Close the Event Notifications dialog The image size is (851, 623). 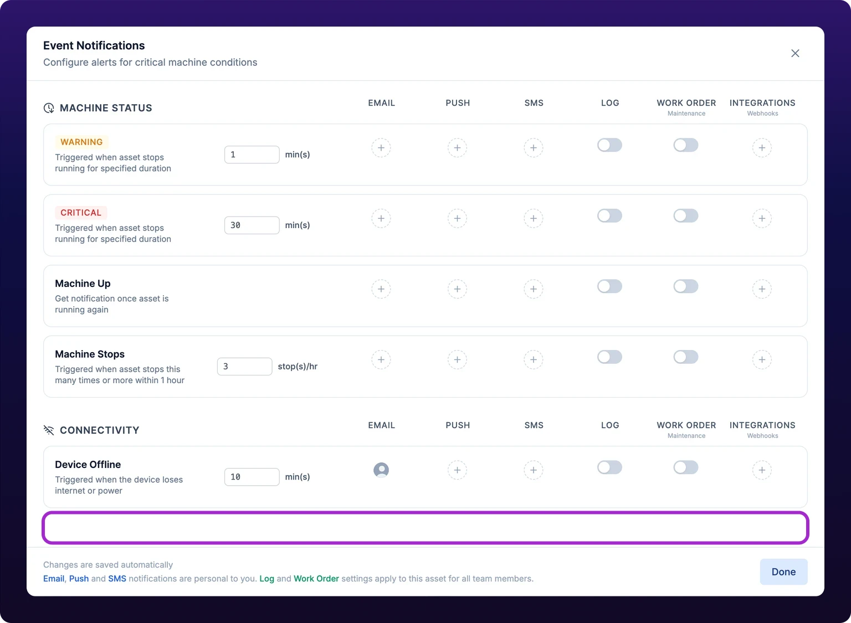(x=795, y=53)
